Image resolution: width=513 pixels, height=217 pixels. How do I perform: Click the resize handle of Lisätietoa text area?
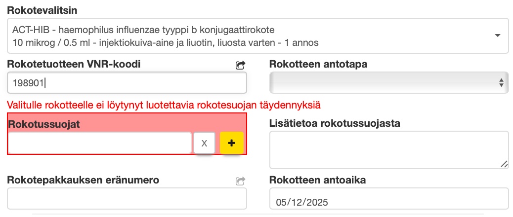click(x=504, y=164)
